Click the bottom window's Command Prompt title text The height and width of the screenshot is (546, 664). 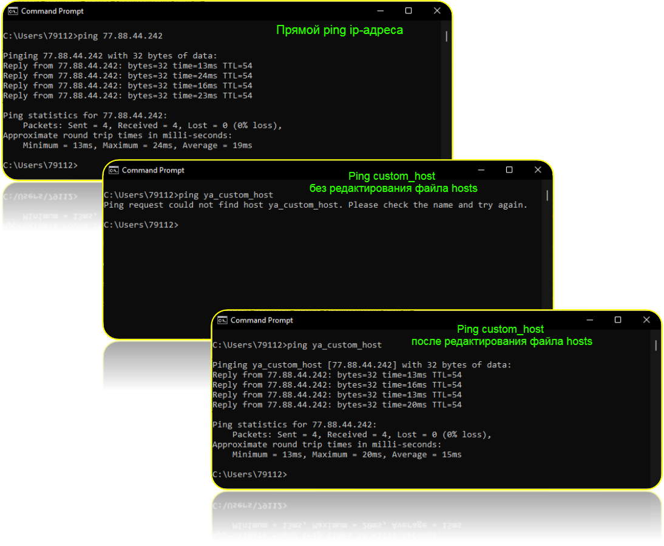[262, 320]
